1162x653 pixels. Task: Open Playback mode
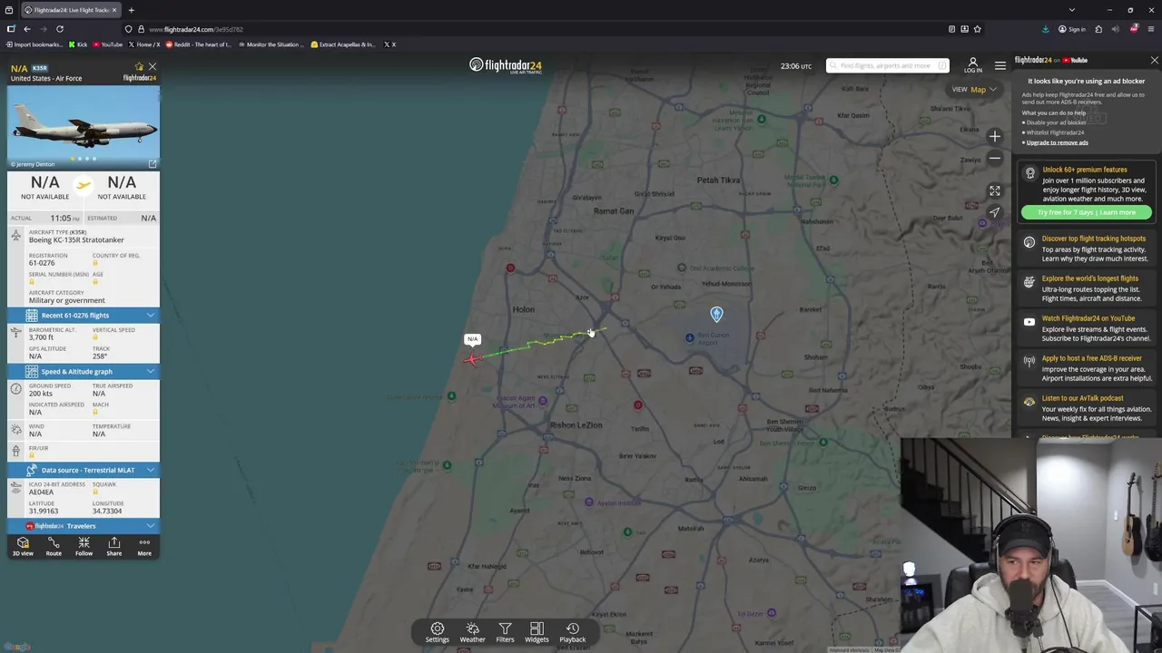(x=572, y=632)
